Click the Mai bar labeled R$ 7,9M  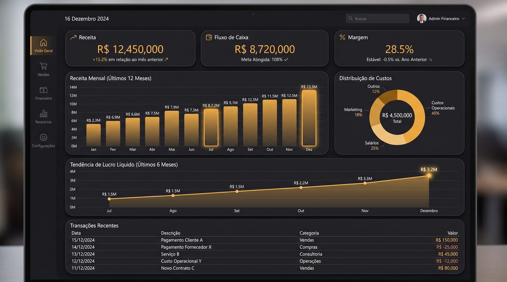pyautogui.click(x=172, y=128)
